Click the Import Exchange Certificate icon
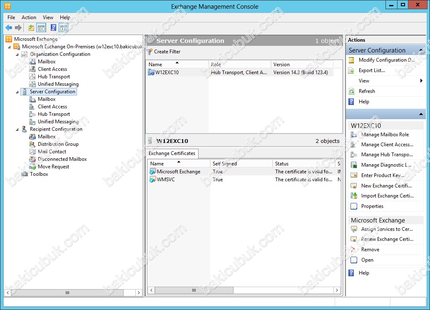This screenshot has width=430, height=310. tap(354, 196)
